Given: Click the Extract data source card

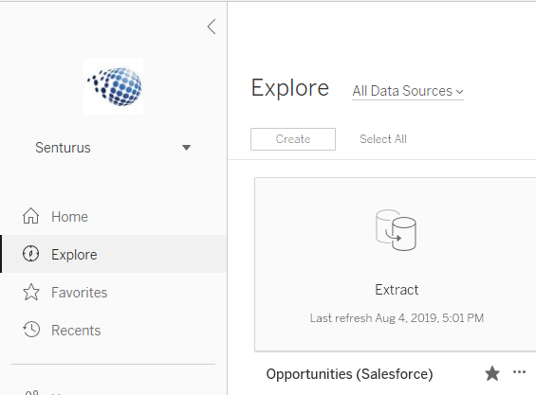Looking at the screenshot, I should pyautogui.click(x=396, y=264).
